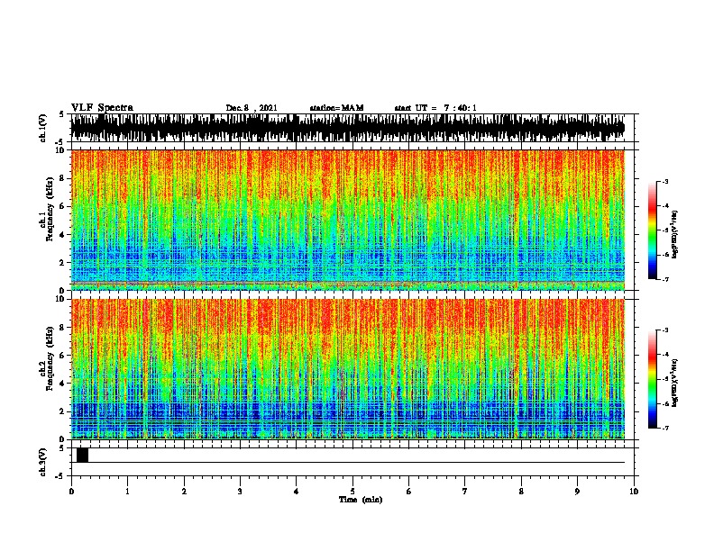Click time axis tick label "6"

[x=409, y=492]
